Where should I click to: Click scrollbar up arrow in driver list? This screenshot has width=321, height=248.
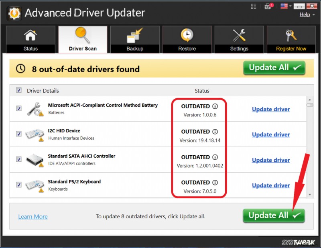[310, 100]
